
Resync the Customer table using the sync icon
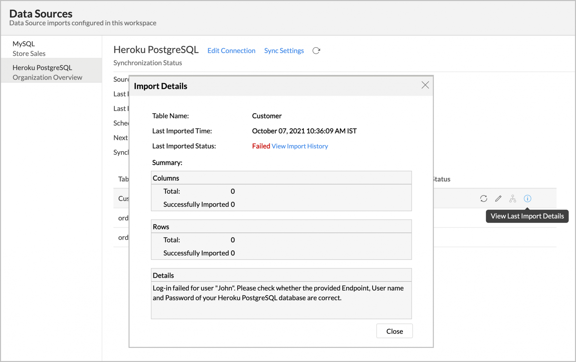click(484, 199)
